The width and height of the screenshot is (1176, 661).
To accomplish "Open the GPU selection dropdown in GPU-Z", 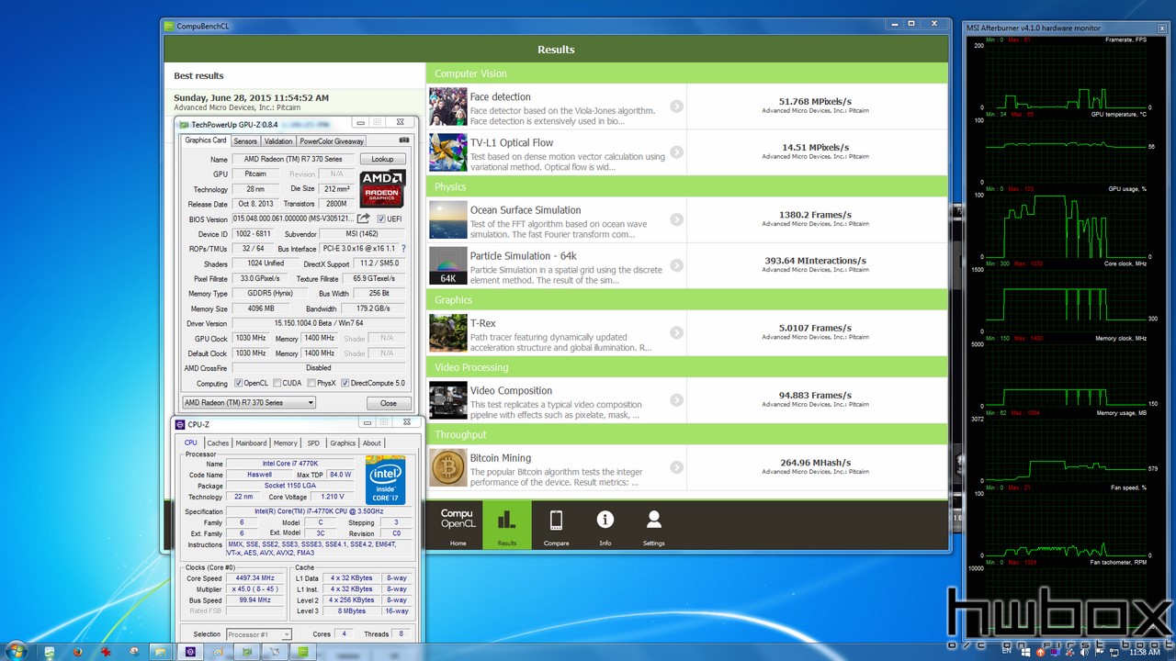I will tap(248, 402).
